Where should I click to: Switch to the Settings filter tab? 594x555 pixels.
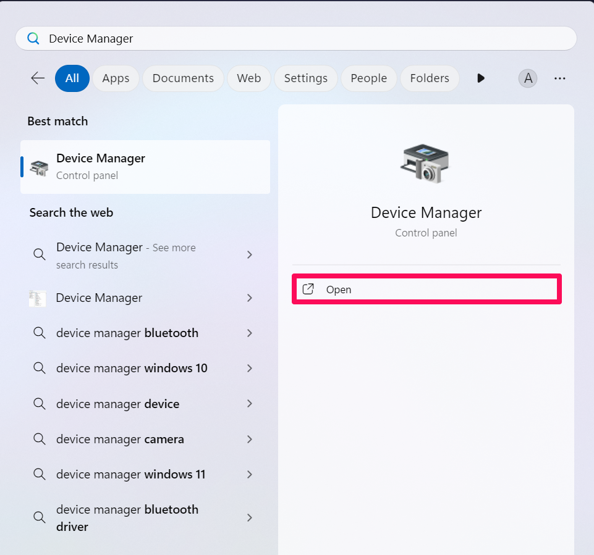(x=306, y=78)
